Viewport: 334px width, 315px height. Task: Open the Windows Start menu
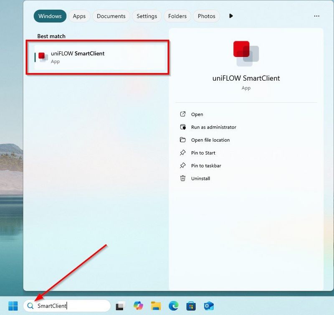(x=13, y=306)
